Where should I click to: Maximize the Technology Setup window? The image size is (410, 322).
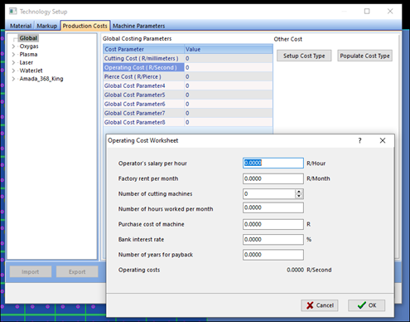click(x=367, y=12)
